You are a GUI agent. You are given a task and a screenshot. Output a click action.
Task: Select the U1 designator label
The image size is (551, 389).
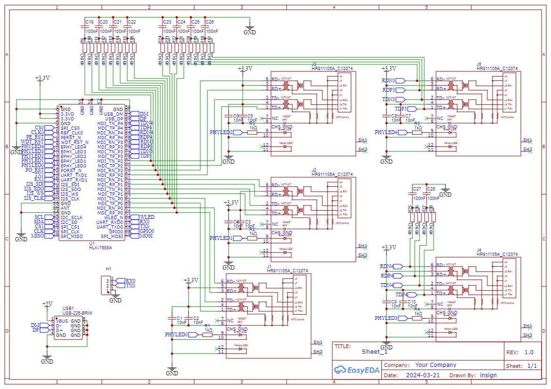pos(92,243)
